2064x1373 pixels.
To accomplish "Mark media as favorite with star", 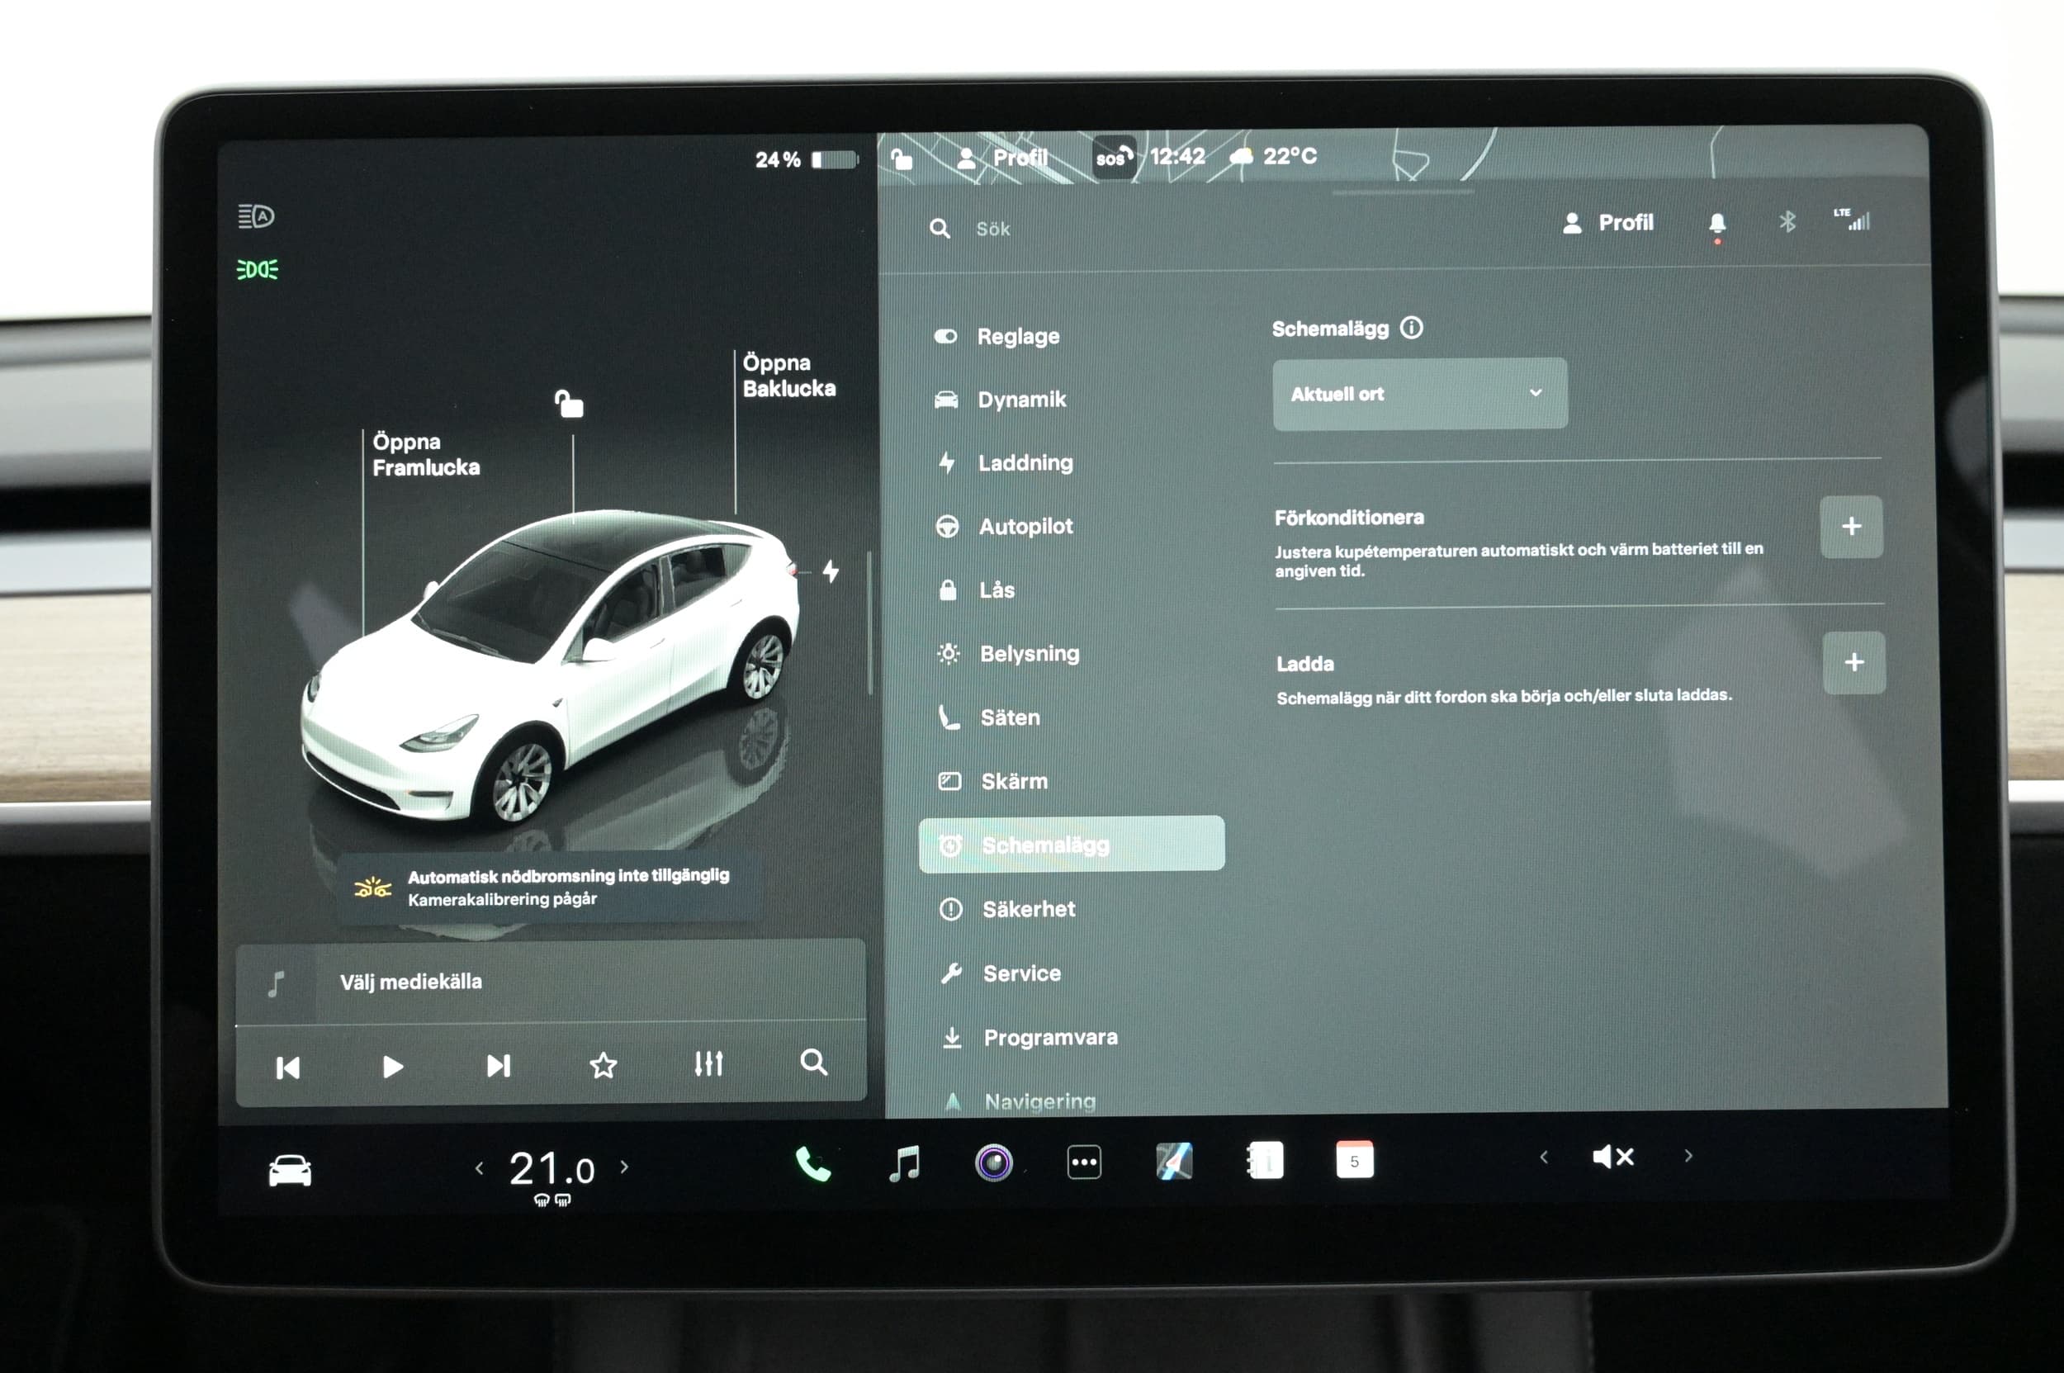I will coord(604,1066).
